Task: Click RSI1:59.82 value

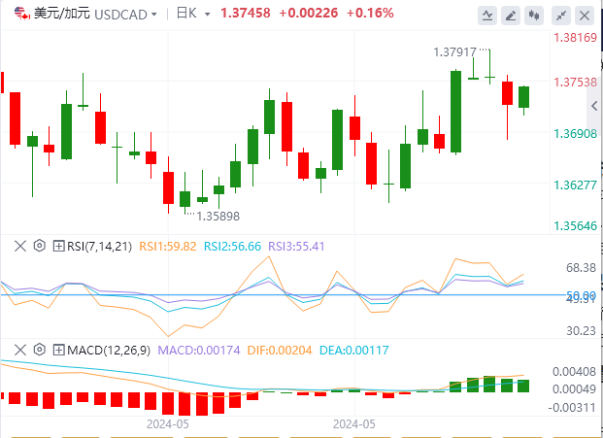Action: click(x=168, y=246)
